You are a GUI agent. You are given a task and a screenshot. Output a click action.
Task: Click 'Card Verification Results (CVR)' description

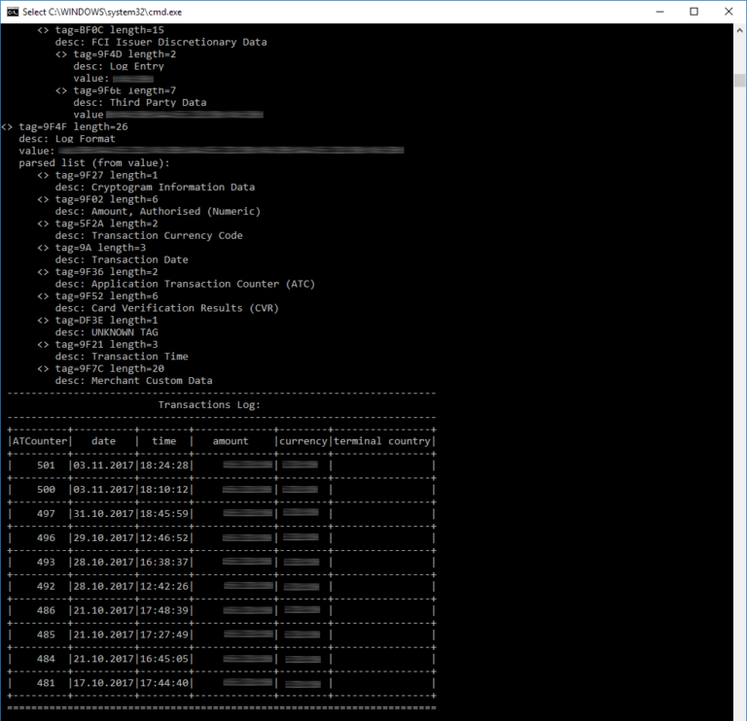186,308
